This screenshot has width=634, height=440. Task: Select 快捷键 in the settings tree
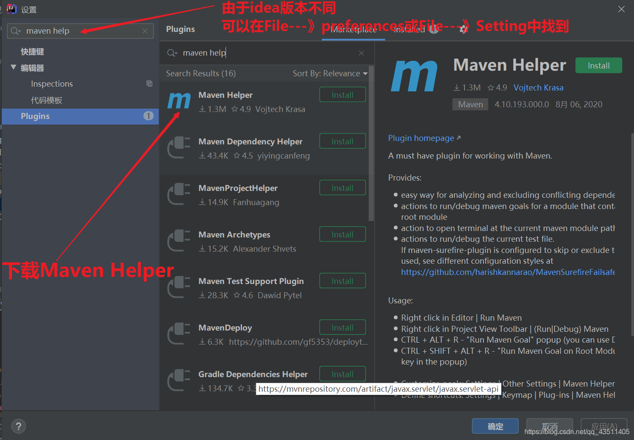(32, 52)
